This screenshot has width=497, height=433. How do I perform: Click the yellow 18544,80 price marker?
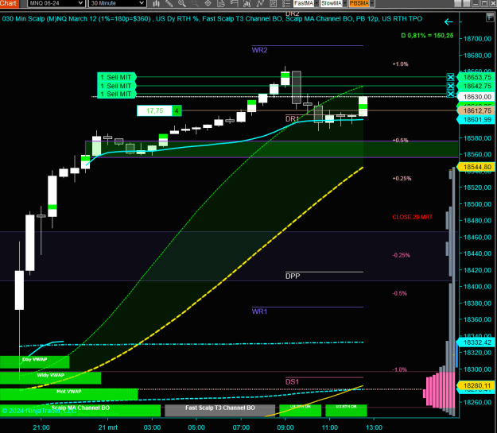[476, 167]
